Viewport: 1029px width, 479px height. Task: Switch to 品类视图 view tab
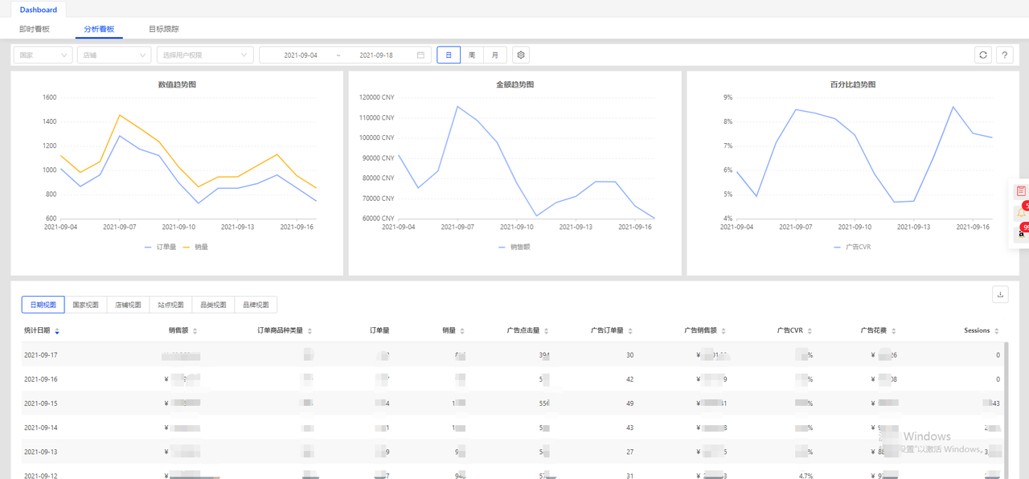click(x=213, y=305)
